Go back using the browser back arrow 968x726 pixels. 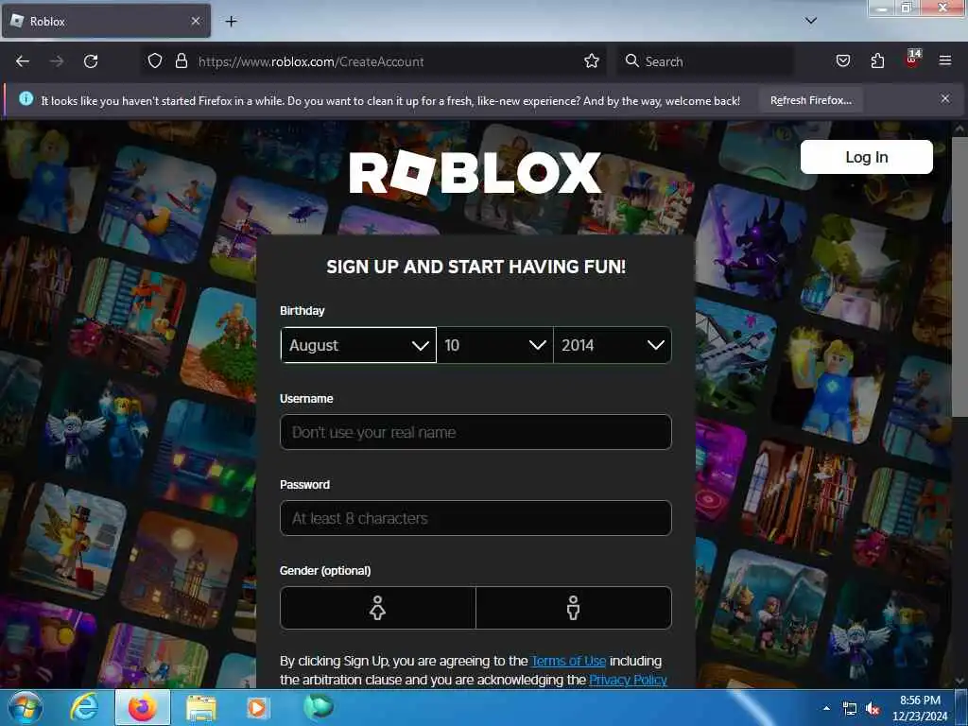pyautogui.click(x=23, y=61)
